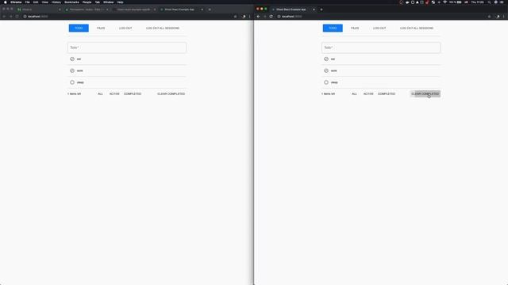The image size is (508, 285).
Task: Click the bookmark star in left window address bar
Action: coord(235,17)
